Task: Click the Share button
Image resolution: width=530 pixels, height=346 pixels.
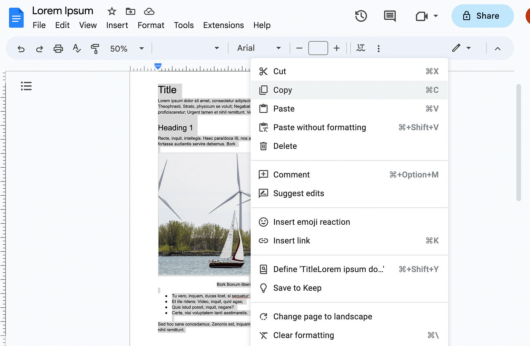Action: tap(482, 16)
